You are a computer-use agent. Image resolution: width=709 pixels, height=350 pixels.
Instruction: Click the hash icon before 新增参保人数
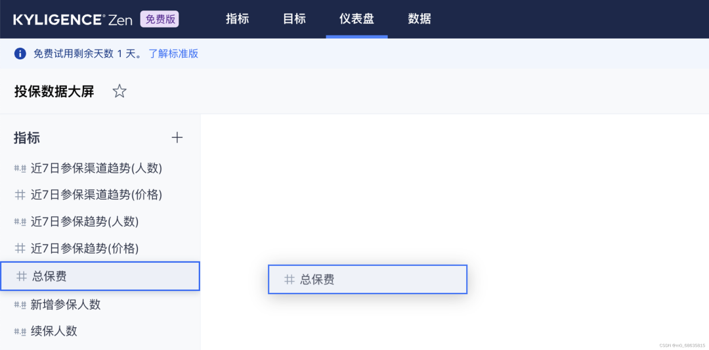20,305
